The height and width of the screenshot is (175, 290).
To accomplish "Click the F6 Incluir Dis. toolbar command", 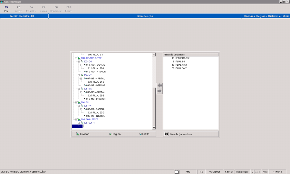I will pos(31,9).
